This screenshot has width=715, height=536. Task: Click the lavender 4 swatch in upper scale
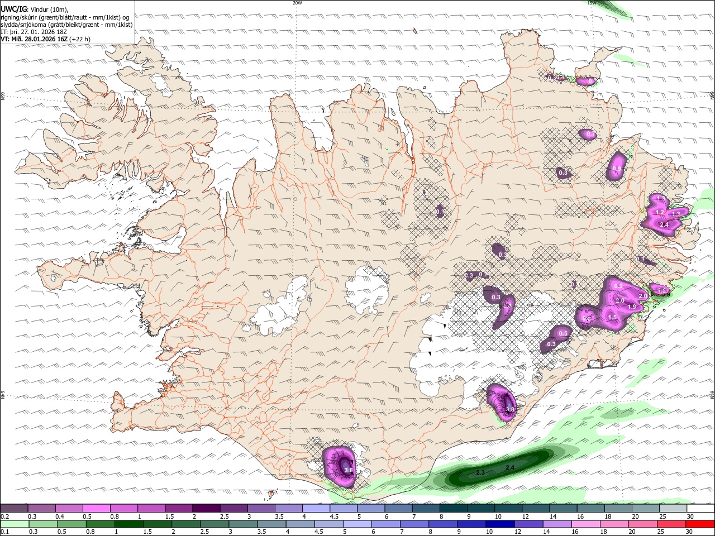[316, 509]
